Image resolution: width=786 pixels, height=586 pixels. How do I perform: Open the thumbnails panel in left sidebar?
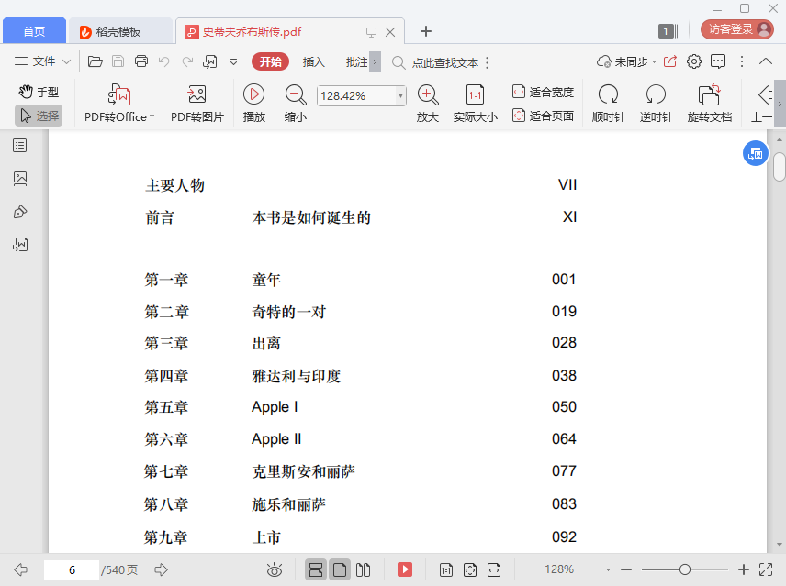[20, 179]
